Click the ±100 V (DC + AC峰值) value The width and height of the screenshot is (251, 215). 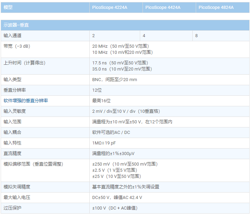[115, 208]
